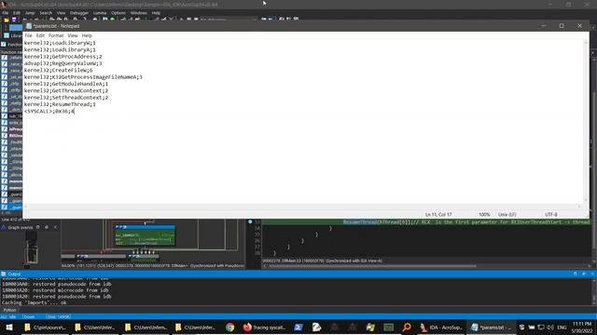The height and width of the screenshot is (335, 597).
Task: Click the line advapi32;RegQueryValueW;3
Action: tap(62, 63)
